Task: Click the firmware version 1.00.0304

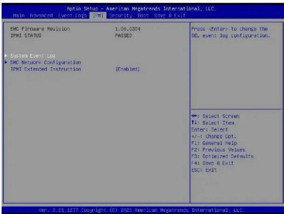Action: point(128,29)
